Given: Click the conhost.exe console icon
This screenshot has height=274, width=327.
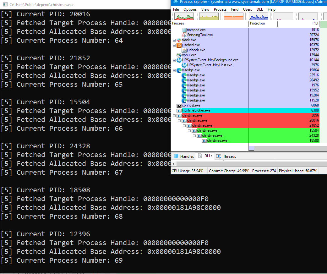Looking at the screenshot, I should [179, 105].
